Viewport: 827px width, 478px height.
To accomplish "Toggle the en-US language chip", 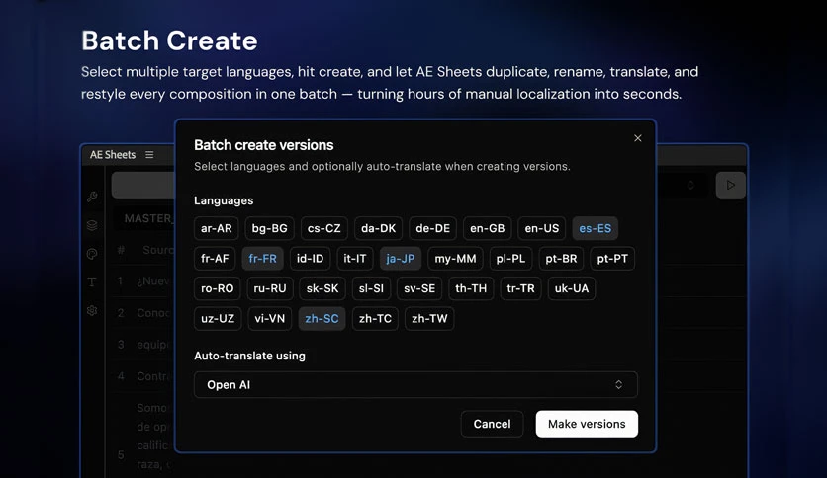I will tap(542, 228).
